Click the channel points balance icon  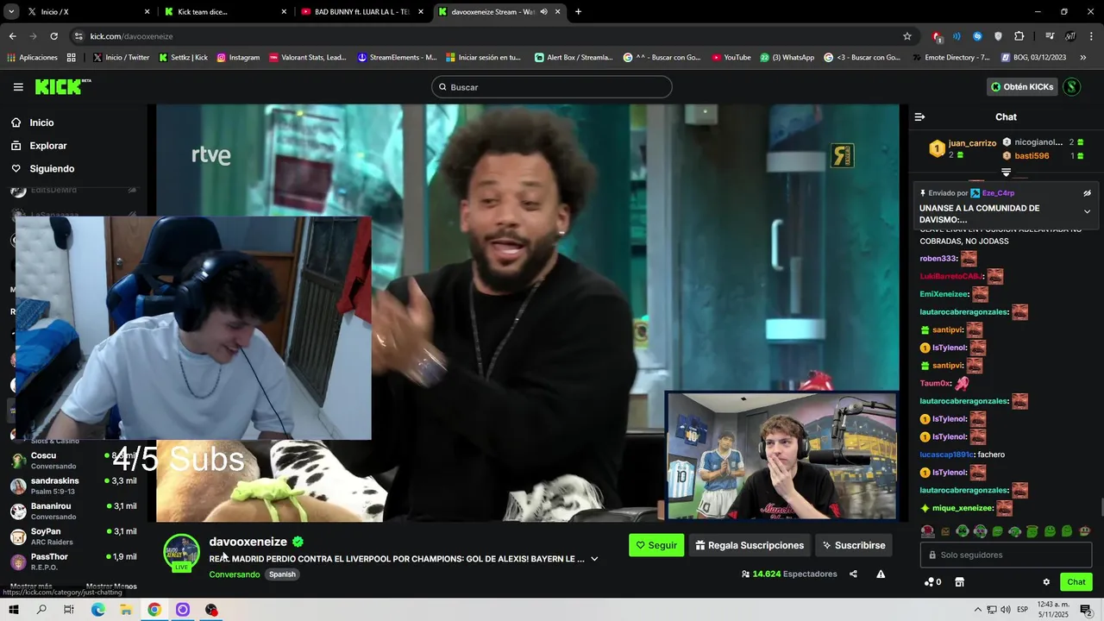click(x=932, y=582)
